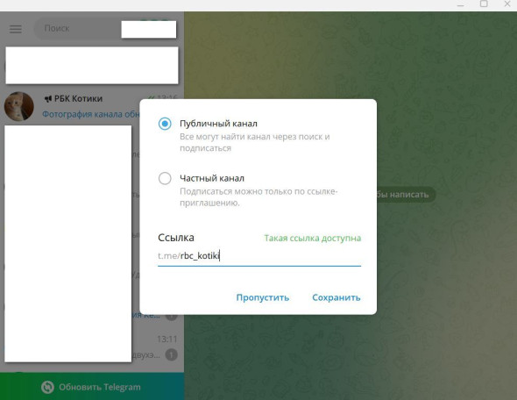This screenshot has width=517, height=400.
Task: Close the Telegram window
Action: tap(507, 4)
